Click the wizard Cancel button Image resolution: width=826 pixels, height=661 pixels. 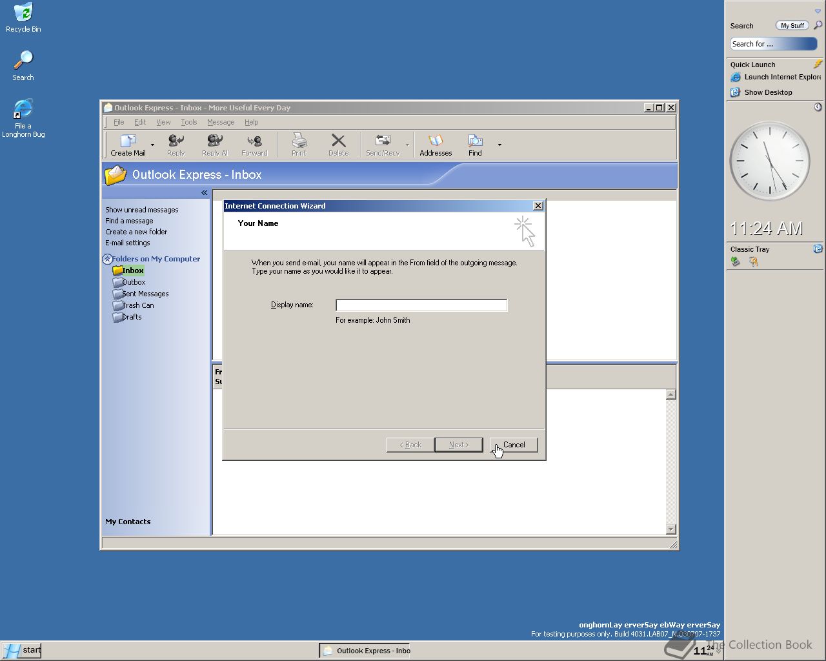click(514, 445)
